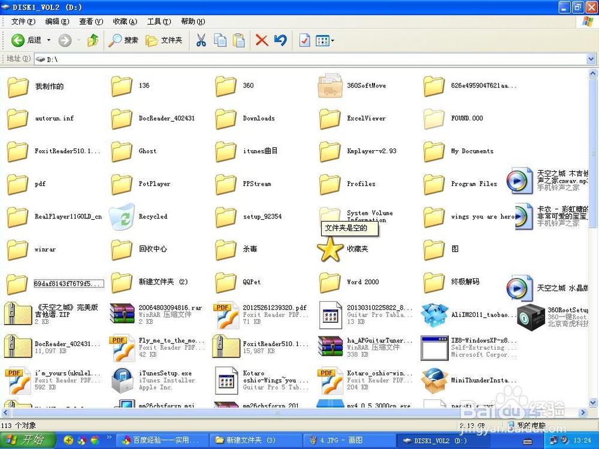Select the Recycled recycle bin icon
This screenshot has width=599, height=449.
122,217
